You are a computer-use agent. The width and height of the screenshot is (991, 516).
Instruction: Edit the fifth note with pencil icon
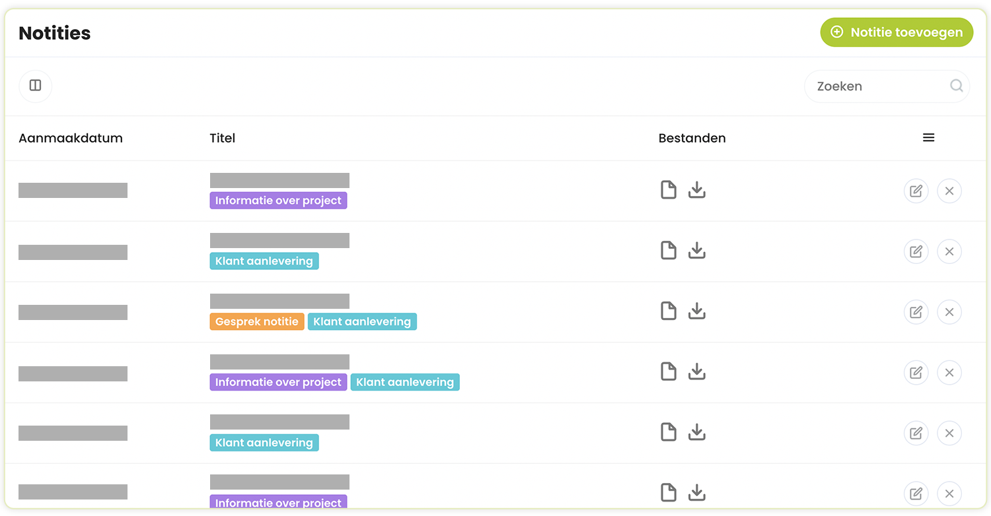pyautogui.click(x=916, y=434)
